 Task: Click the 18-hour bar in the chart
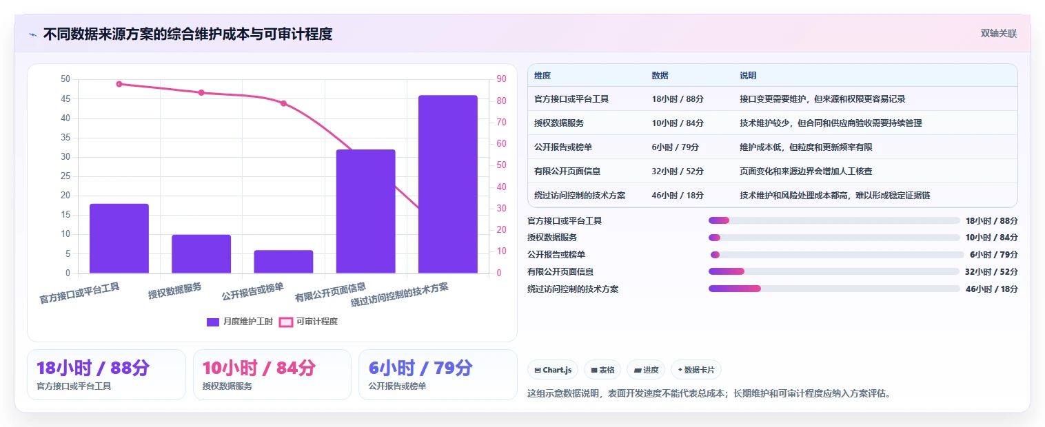pos(119,238)
